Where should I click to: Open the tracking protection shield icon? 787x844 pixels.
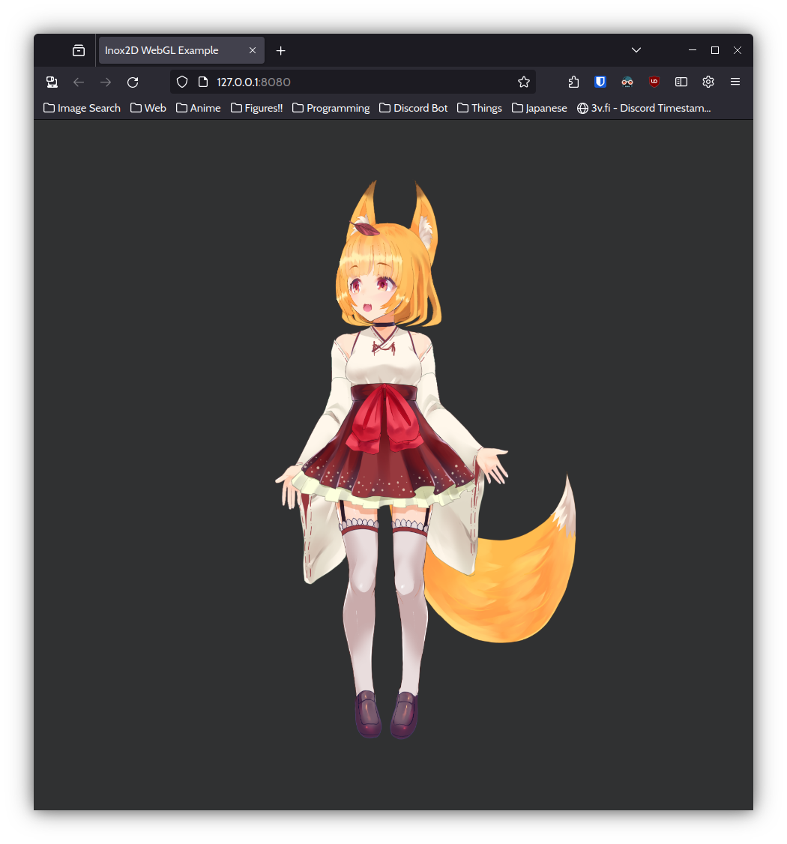click(x=182, y=82)
